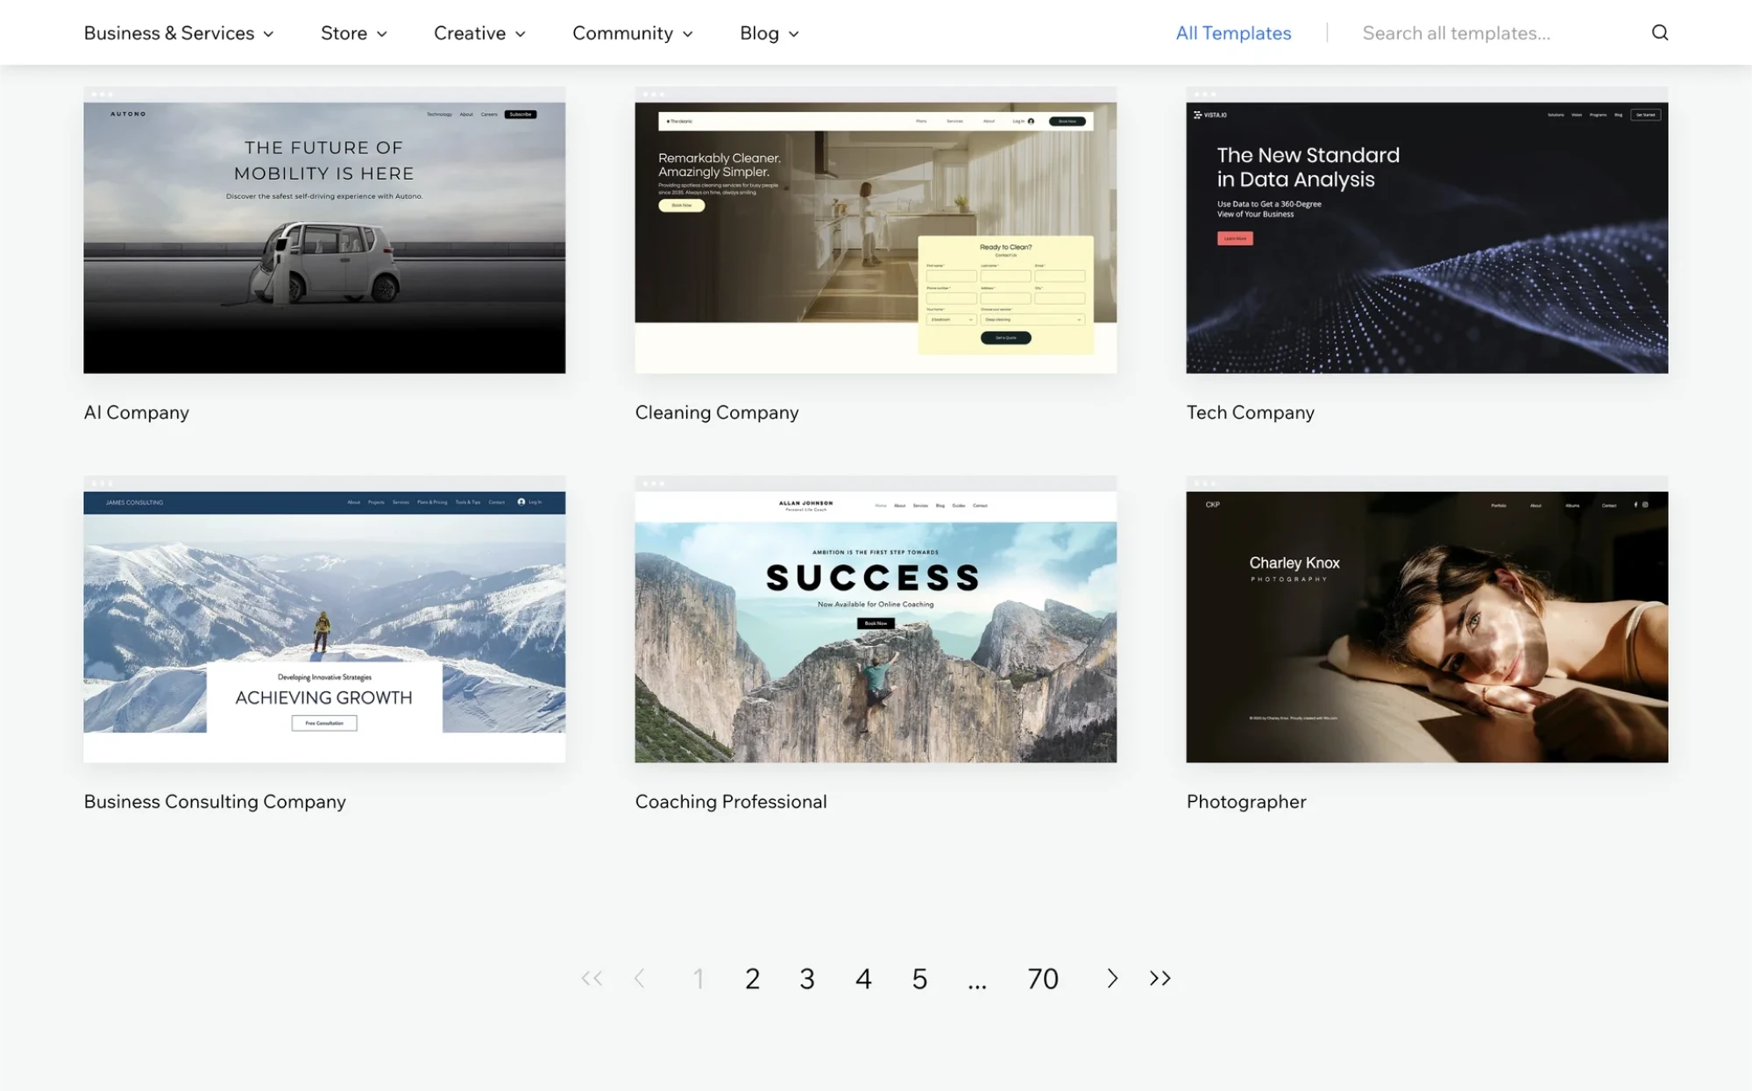
Task: Open the Tech Company template preview
Action: (1427, 232)
